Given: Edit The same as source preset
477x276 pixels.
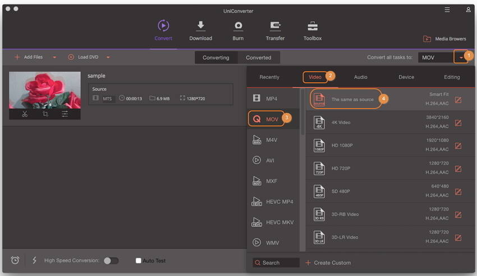Looking at the screenshot, I should tap(458, 100).
